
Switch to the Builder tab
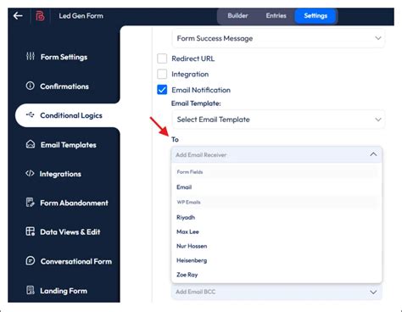[237, 16]
